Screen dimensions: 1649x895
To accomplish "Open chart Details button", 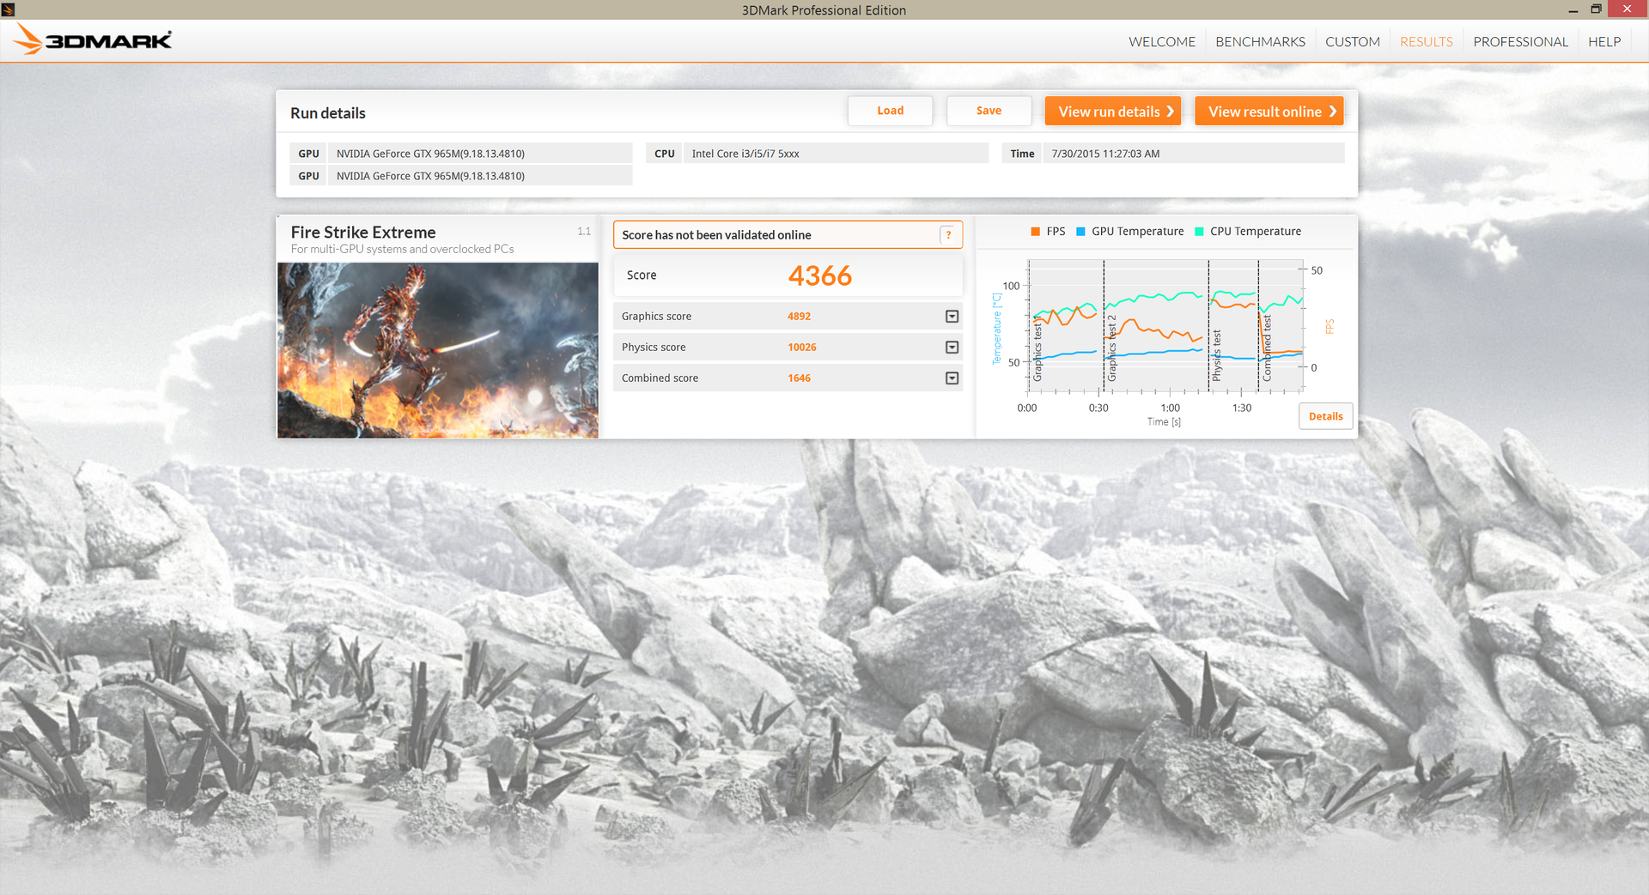I will pyautogui.click(x=1326, y=416).
